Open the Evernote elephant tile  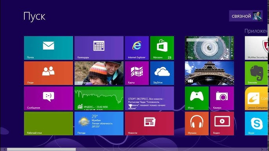coord(256,73)
